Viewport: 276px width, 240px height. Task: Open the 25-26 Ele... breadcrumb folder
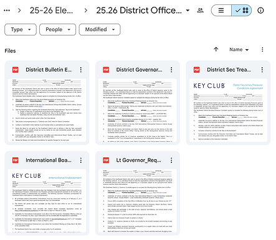point(51,11)
